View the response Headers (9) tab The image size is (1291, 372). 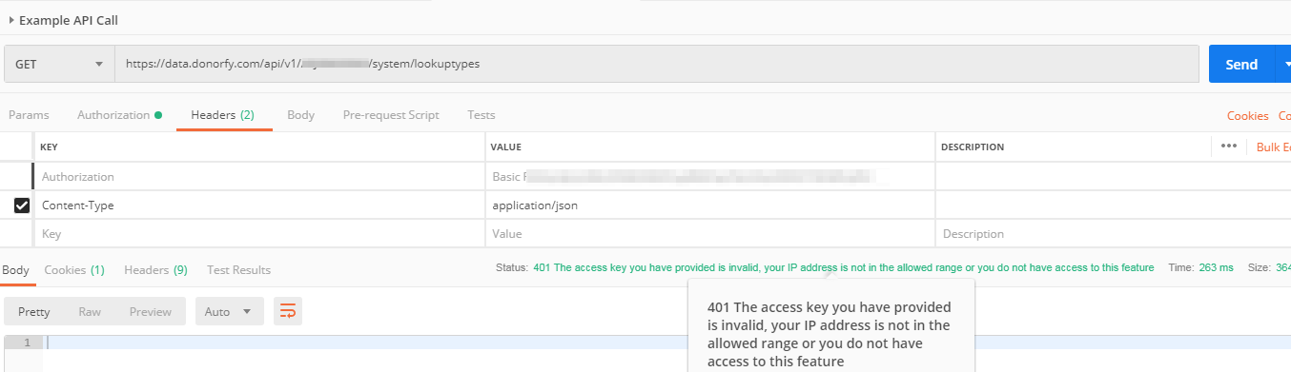click(155, 270)
